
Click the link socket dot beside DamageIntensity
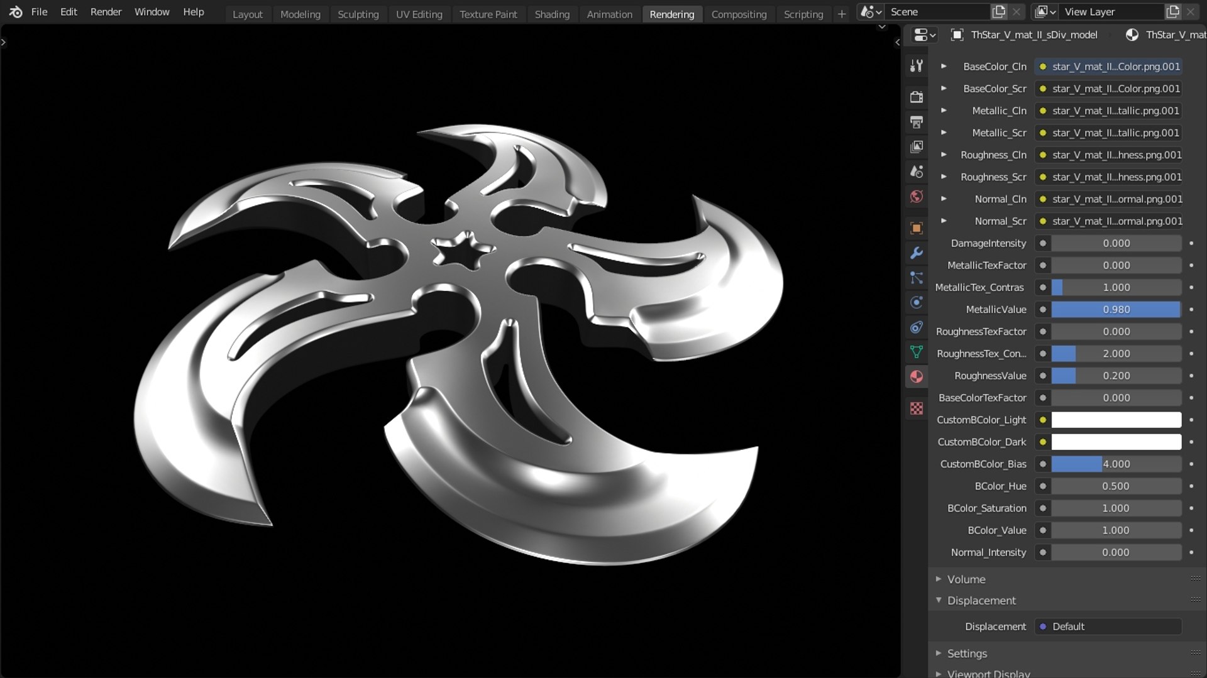1043,243
